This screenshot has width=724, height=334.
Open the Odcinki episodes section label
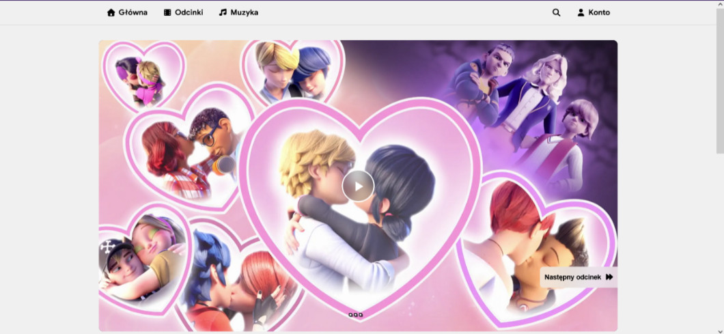pos(189,12)
